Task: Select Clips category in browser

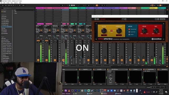Action: pyautogui.click(x=4, y=28)
